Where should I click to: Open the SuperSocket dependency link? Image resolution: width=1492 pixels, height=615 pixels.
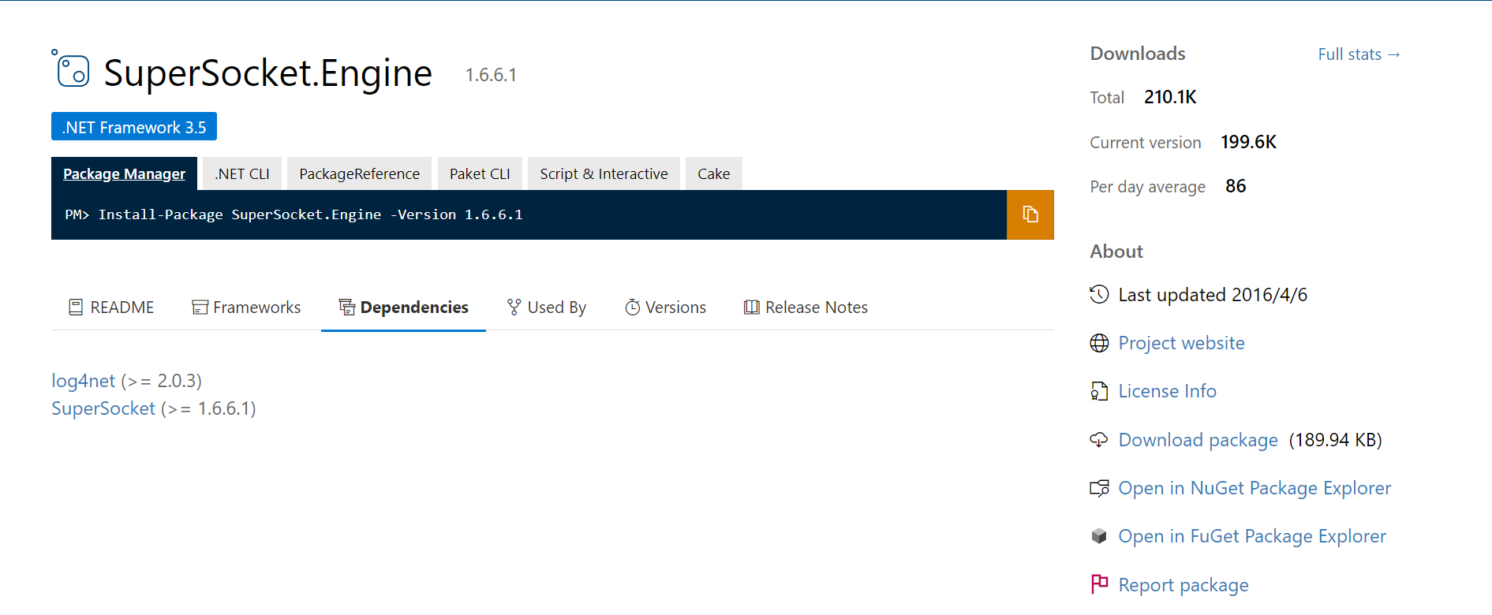(x=103, y=408)
